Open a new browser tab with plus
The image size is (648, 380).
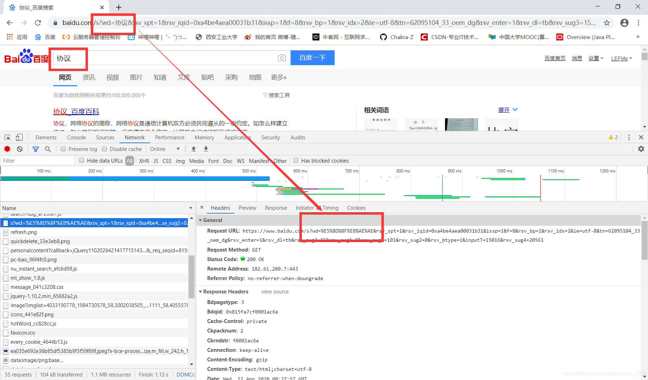(119, 7)
